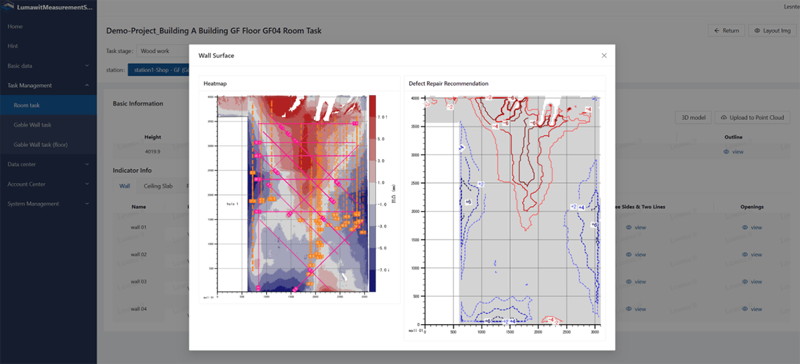Click the heatmap color scale bar
Viewport: 800px width, 364px height.
(373, 193)
